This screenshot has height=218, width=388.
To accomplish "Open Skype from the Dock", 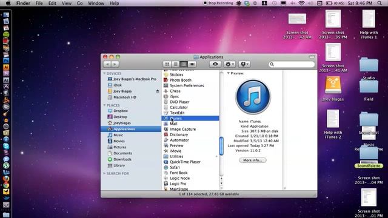I will 6,146.
